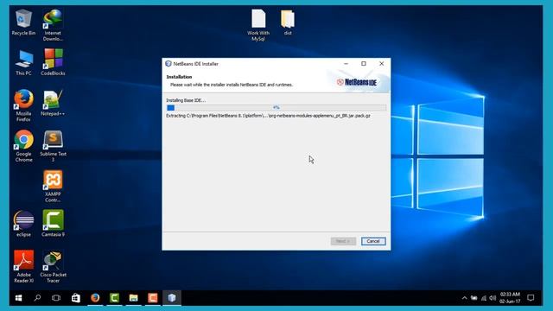Switch to NetBeans installer taskbar button
This screenshot has width=553, height=311.
click(172, 298)
